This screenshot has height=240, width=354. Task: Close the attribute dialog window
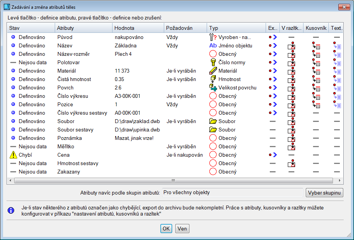coord(344,7)
